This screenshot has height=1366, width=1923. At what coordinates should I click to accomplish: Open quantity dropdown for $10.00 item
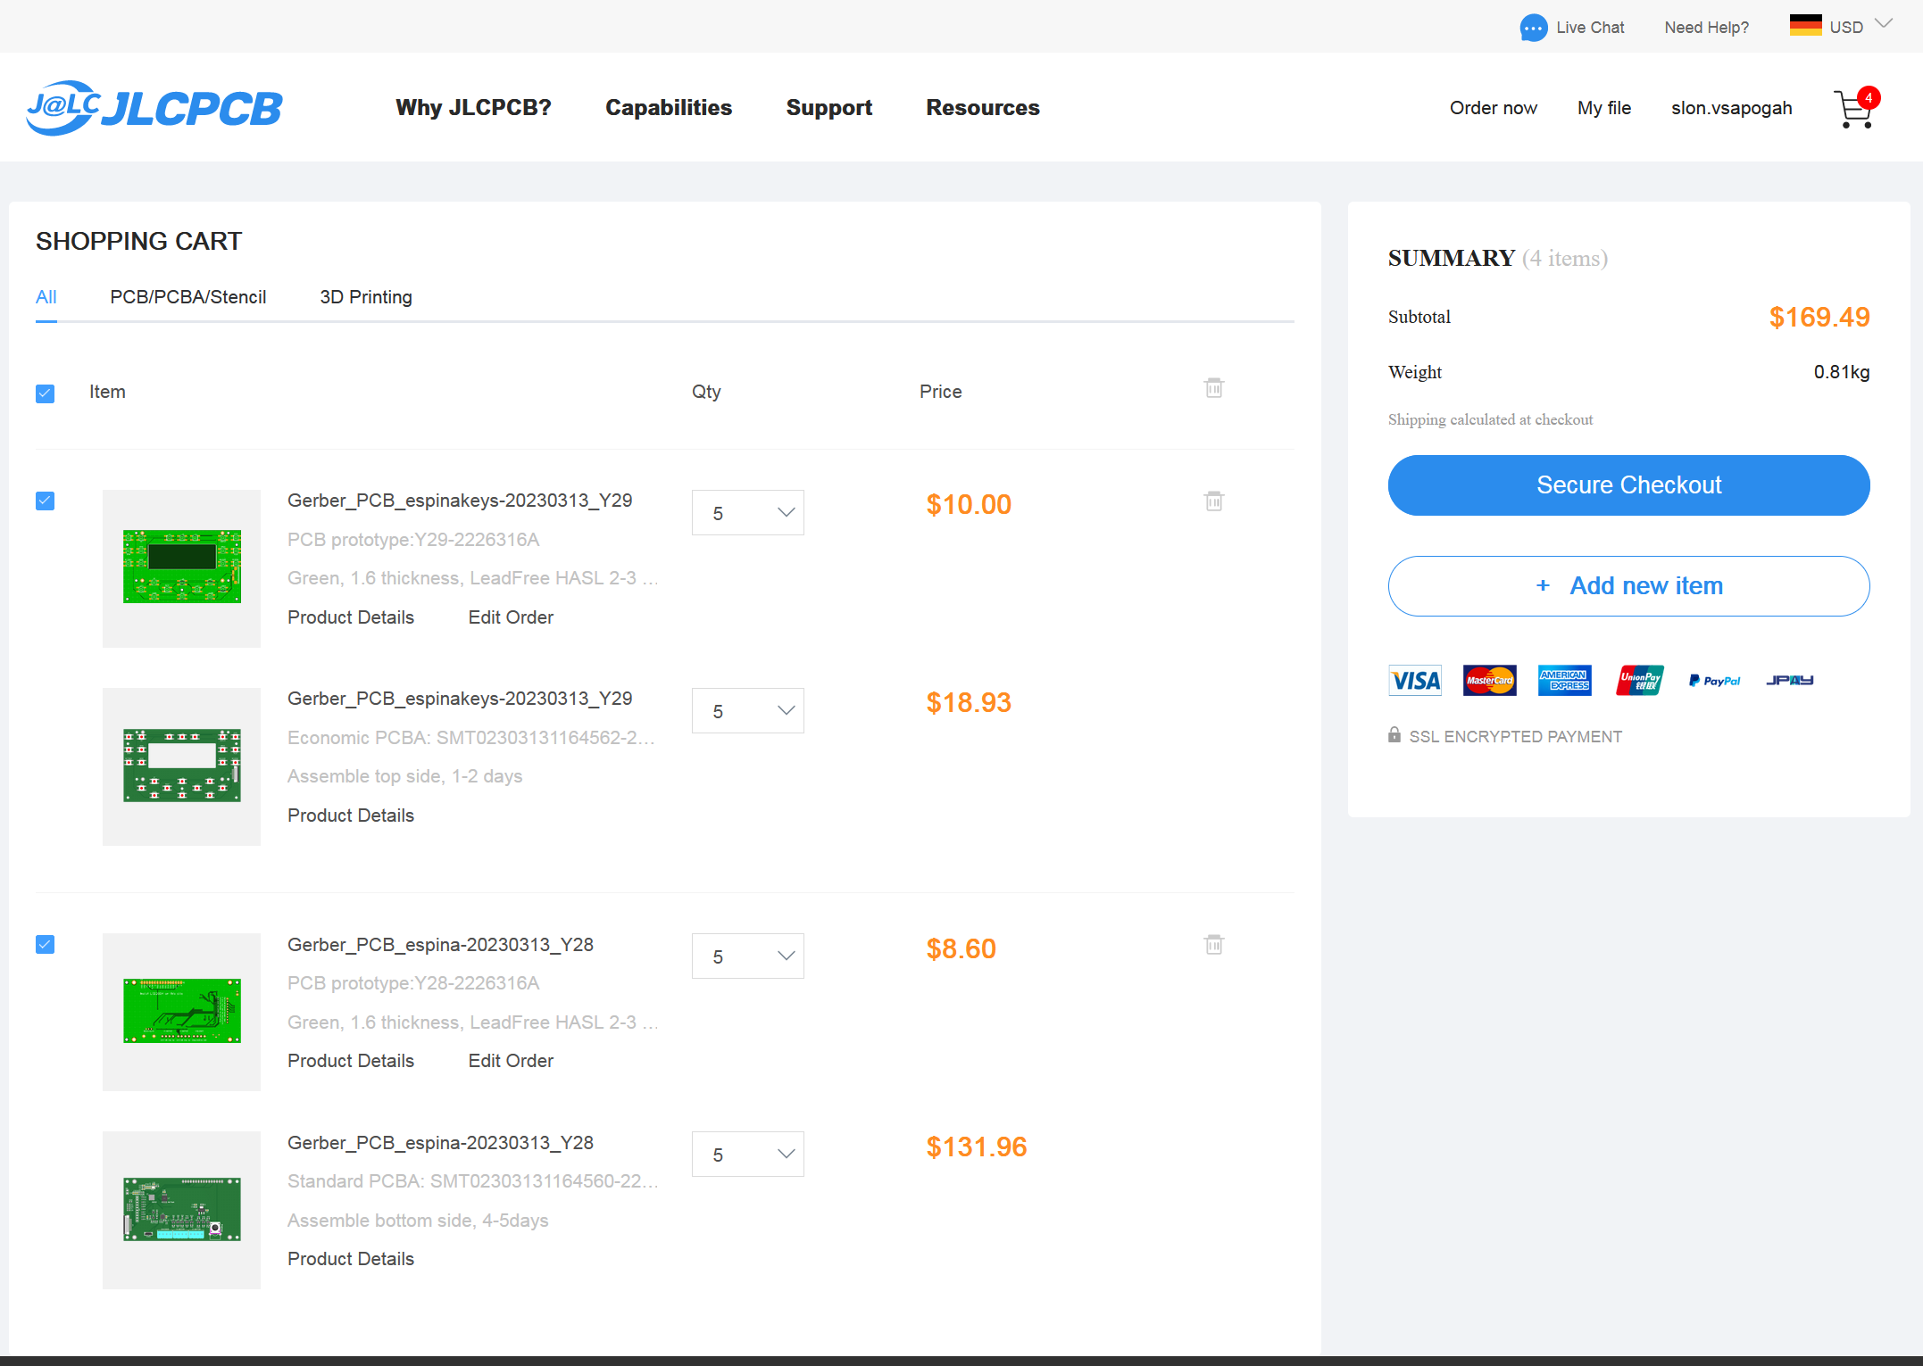(x=747, y=513)
